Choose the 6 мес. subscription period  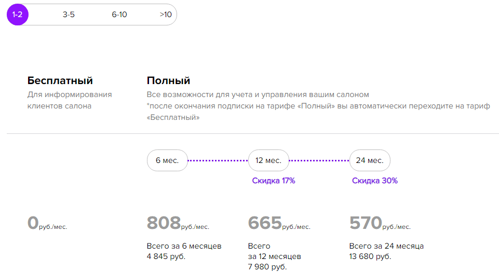(167, 160)
